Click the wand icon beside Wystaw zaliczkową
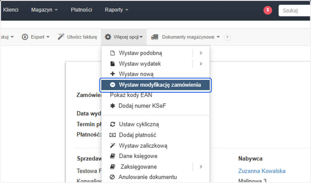The width and height of the screenshot is (311, 183). click(112, 146)
